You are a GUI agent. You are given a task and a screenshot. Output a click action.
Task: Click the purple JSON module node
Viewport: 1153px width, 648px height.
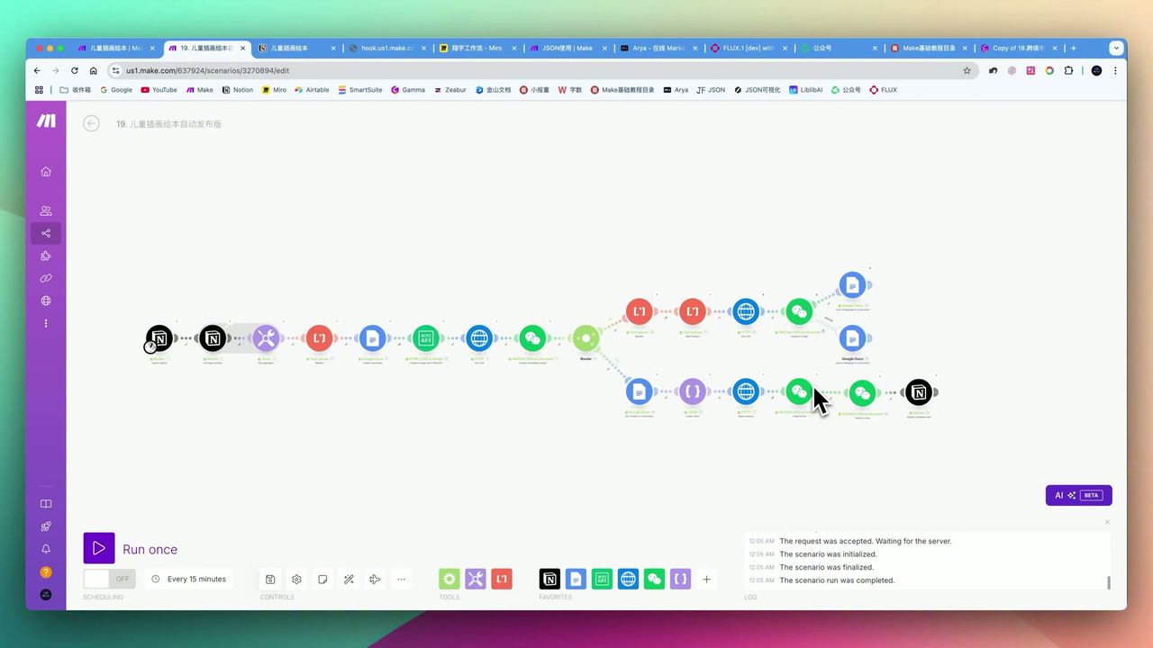point(692,391)
